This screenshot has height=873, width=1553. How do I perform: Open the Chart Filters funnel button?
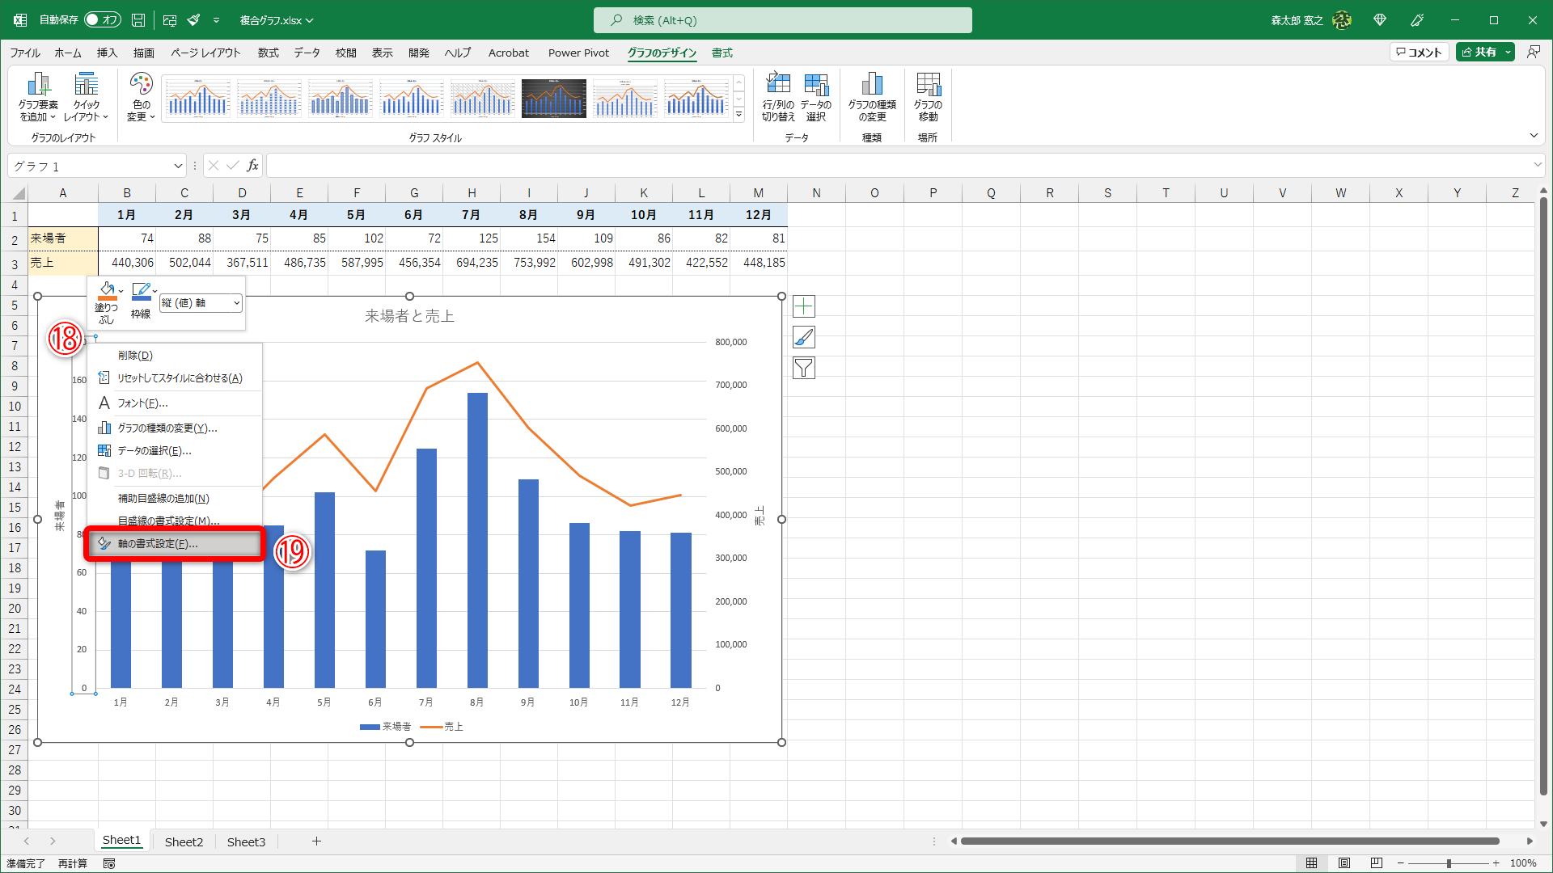(803, 369)
